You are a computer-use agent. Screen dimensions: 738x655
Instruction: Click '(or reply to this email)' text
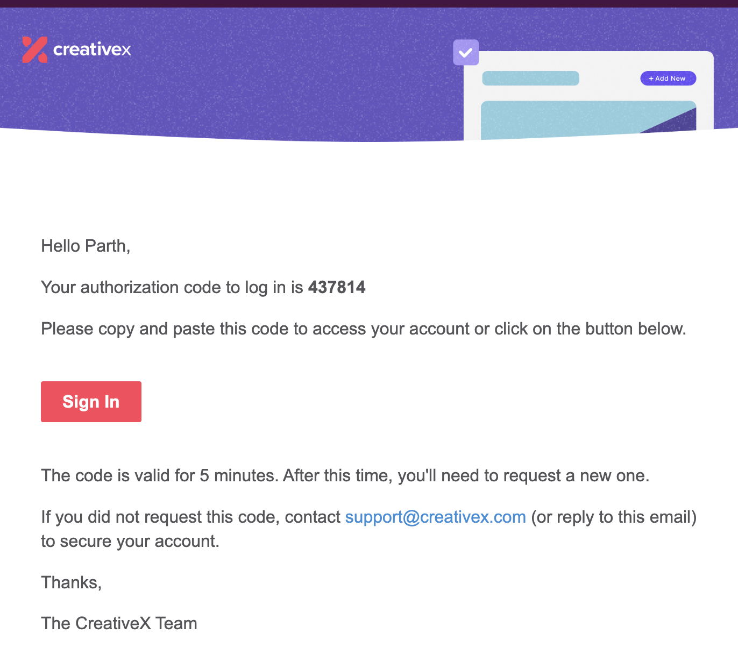tap(614, 517)
